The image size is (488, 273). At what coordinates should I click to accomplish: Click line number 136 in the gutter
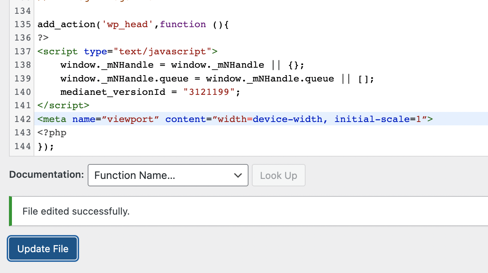[22, 38]
